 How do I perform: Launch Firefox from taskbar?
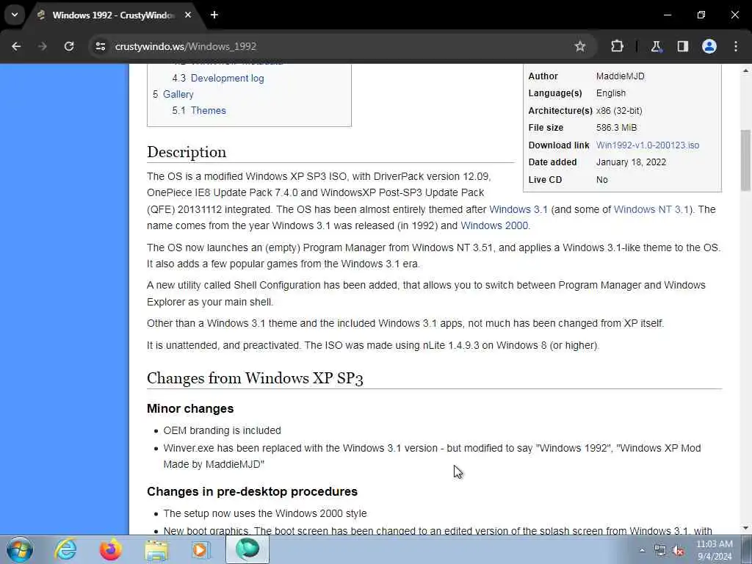(111, 549)
